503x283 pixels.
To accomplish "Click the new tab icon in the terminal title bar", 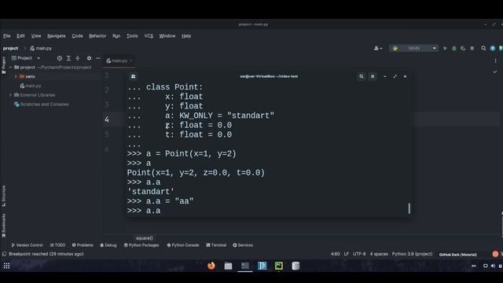I will coord(133,76).
